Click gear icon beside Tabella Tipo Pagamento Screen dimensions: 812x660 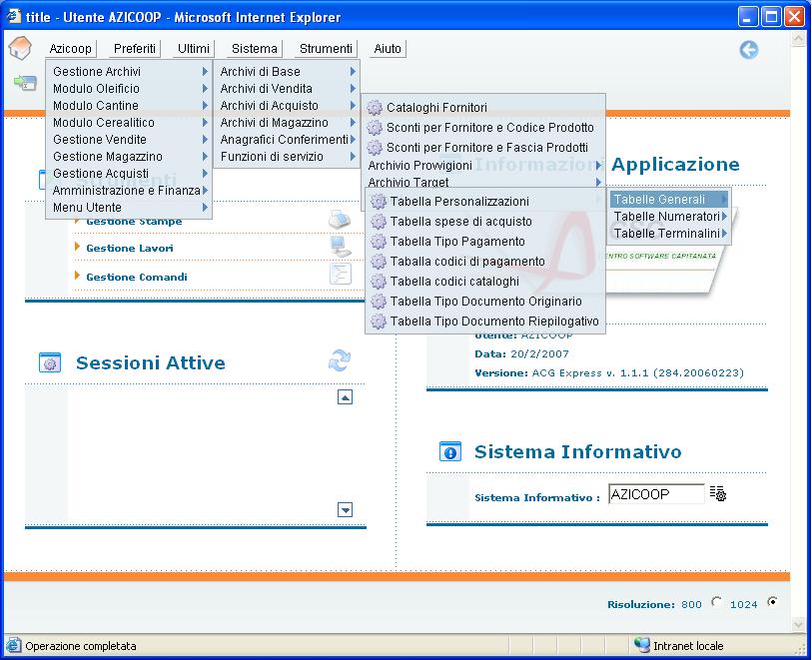379,242
